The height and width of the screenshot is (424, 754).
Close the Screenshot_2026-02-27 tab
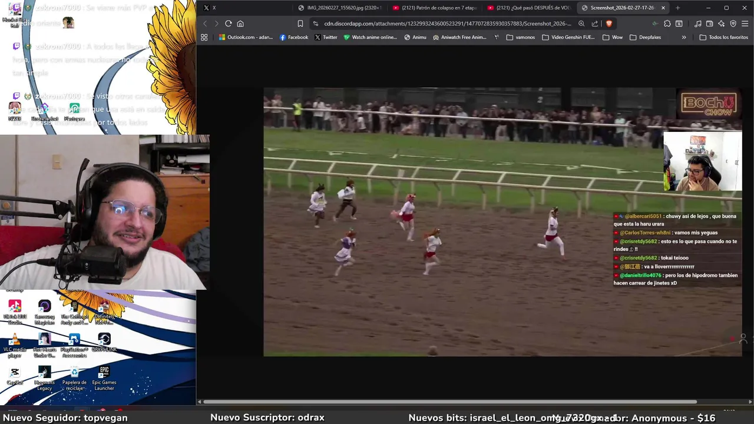[663, 8]
